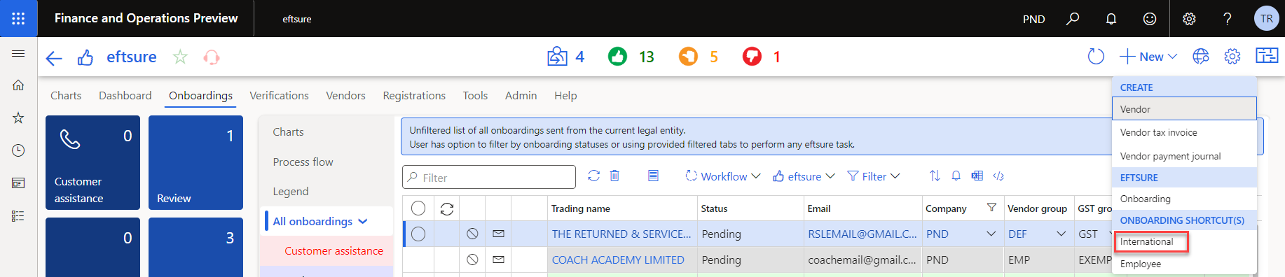Open Modules list icon in left sidebar
Viewport: 1285px width, 277px height.
[x=18, y=216]
